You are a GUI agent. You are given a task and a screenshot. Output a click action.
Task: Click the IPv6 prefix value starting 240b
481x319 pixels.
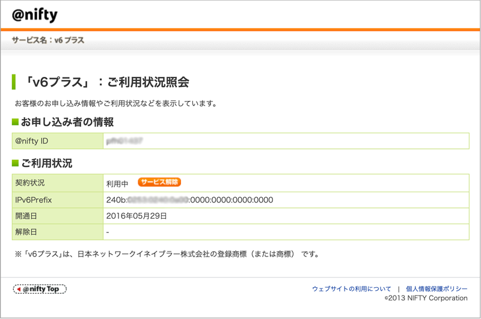pos(189,200)
